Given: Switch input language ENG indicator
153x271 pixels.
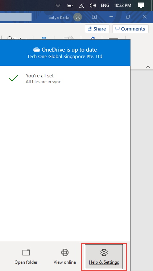Looking at the screenshot, I should tap(105, 5).
